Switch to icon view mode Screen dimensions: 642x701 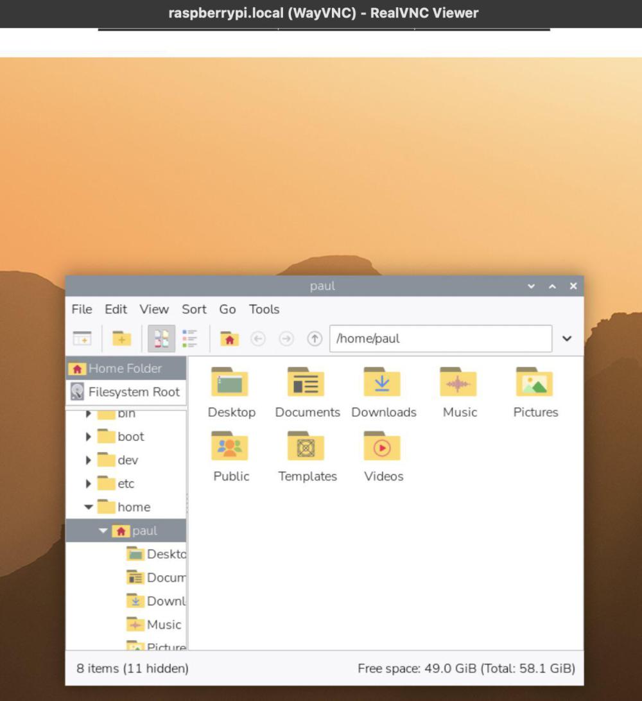161,338
